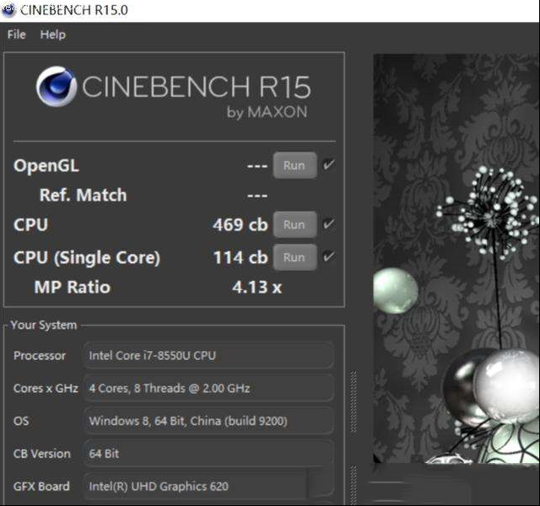Run the OpenGL benchmark

[294, 165]
